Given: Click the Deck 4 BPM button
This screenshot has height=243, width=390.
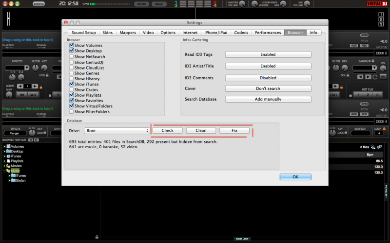Looking at the screenshot, I should pyautogui.click(x=364, y=104).
